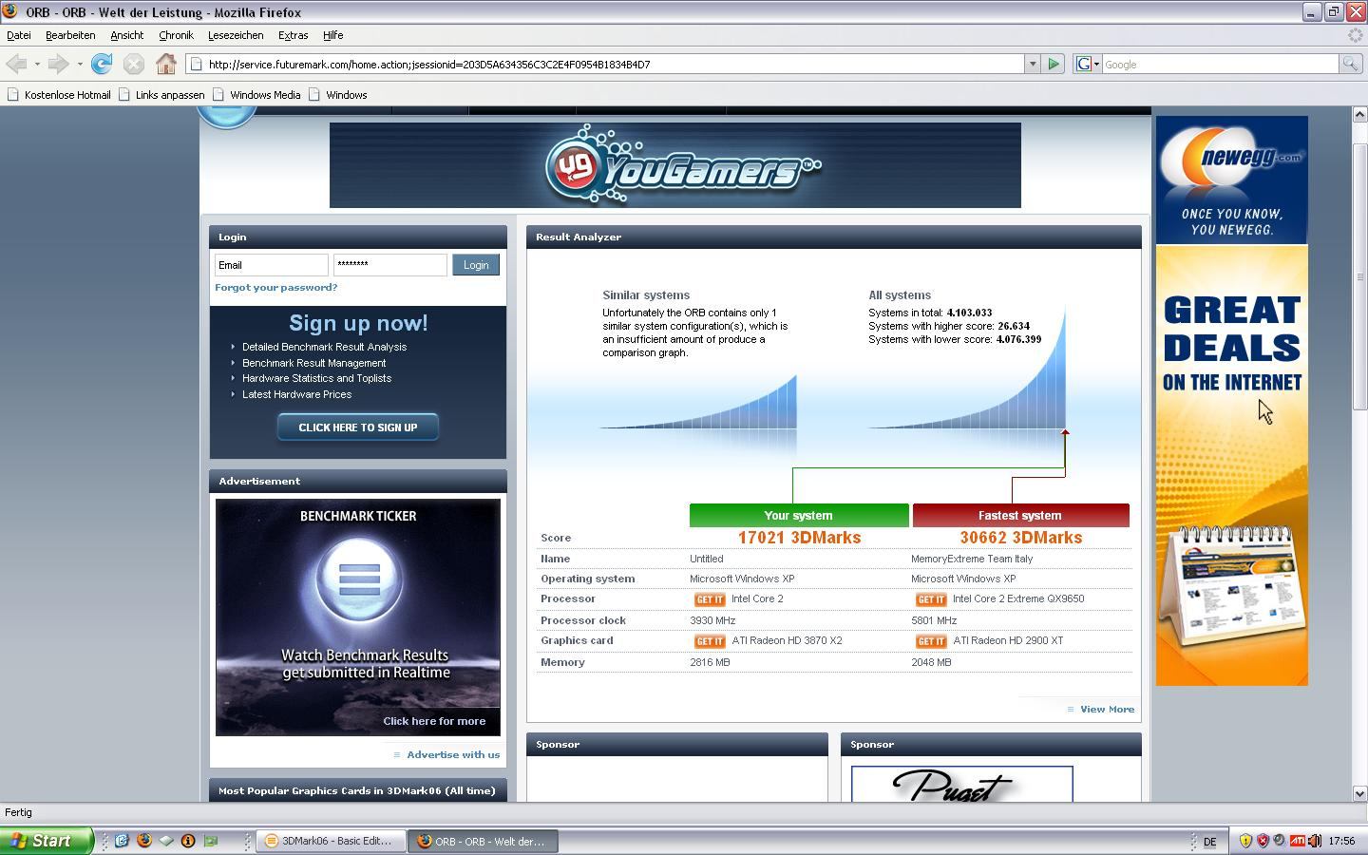Image resolution: width=1368 pixels, height=855 pixels.
Task: Click the Login button
Action: click(476, 265)
